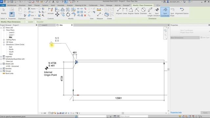Select the Alignment Station tool

[x=182, y=11]
